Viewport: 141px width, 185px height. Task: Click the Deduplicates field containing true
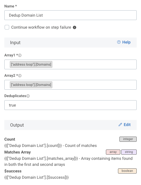[70, 105]
